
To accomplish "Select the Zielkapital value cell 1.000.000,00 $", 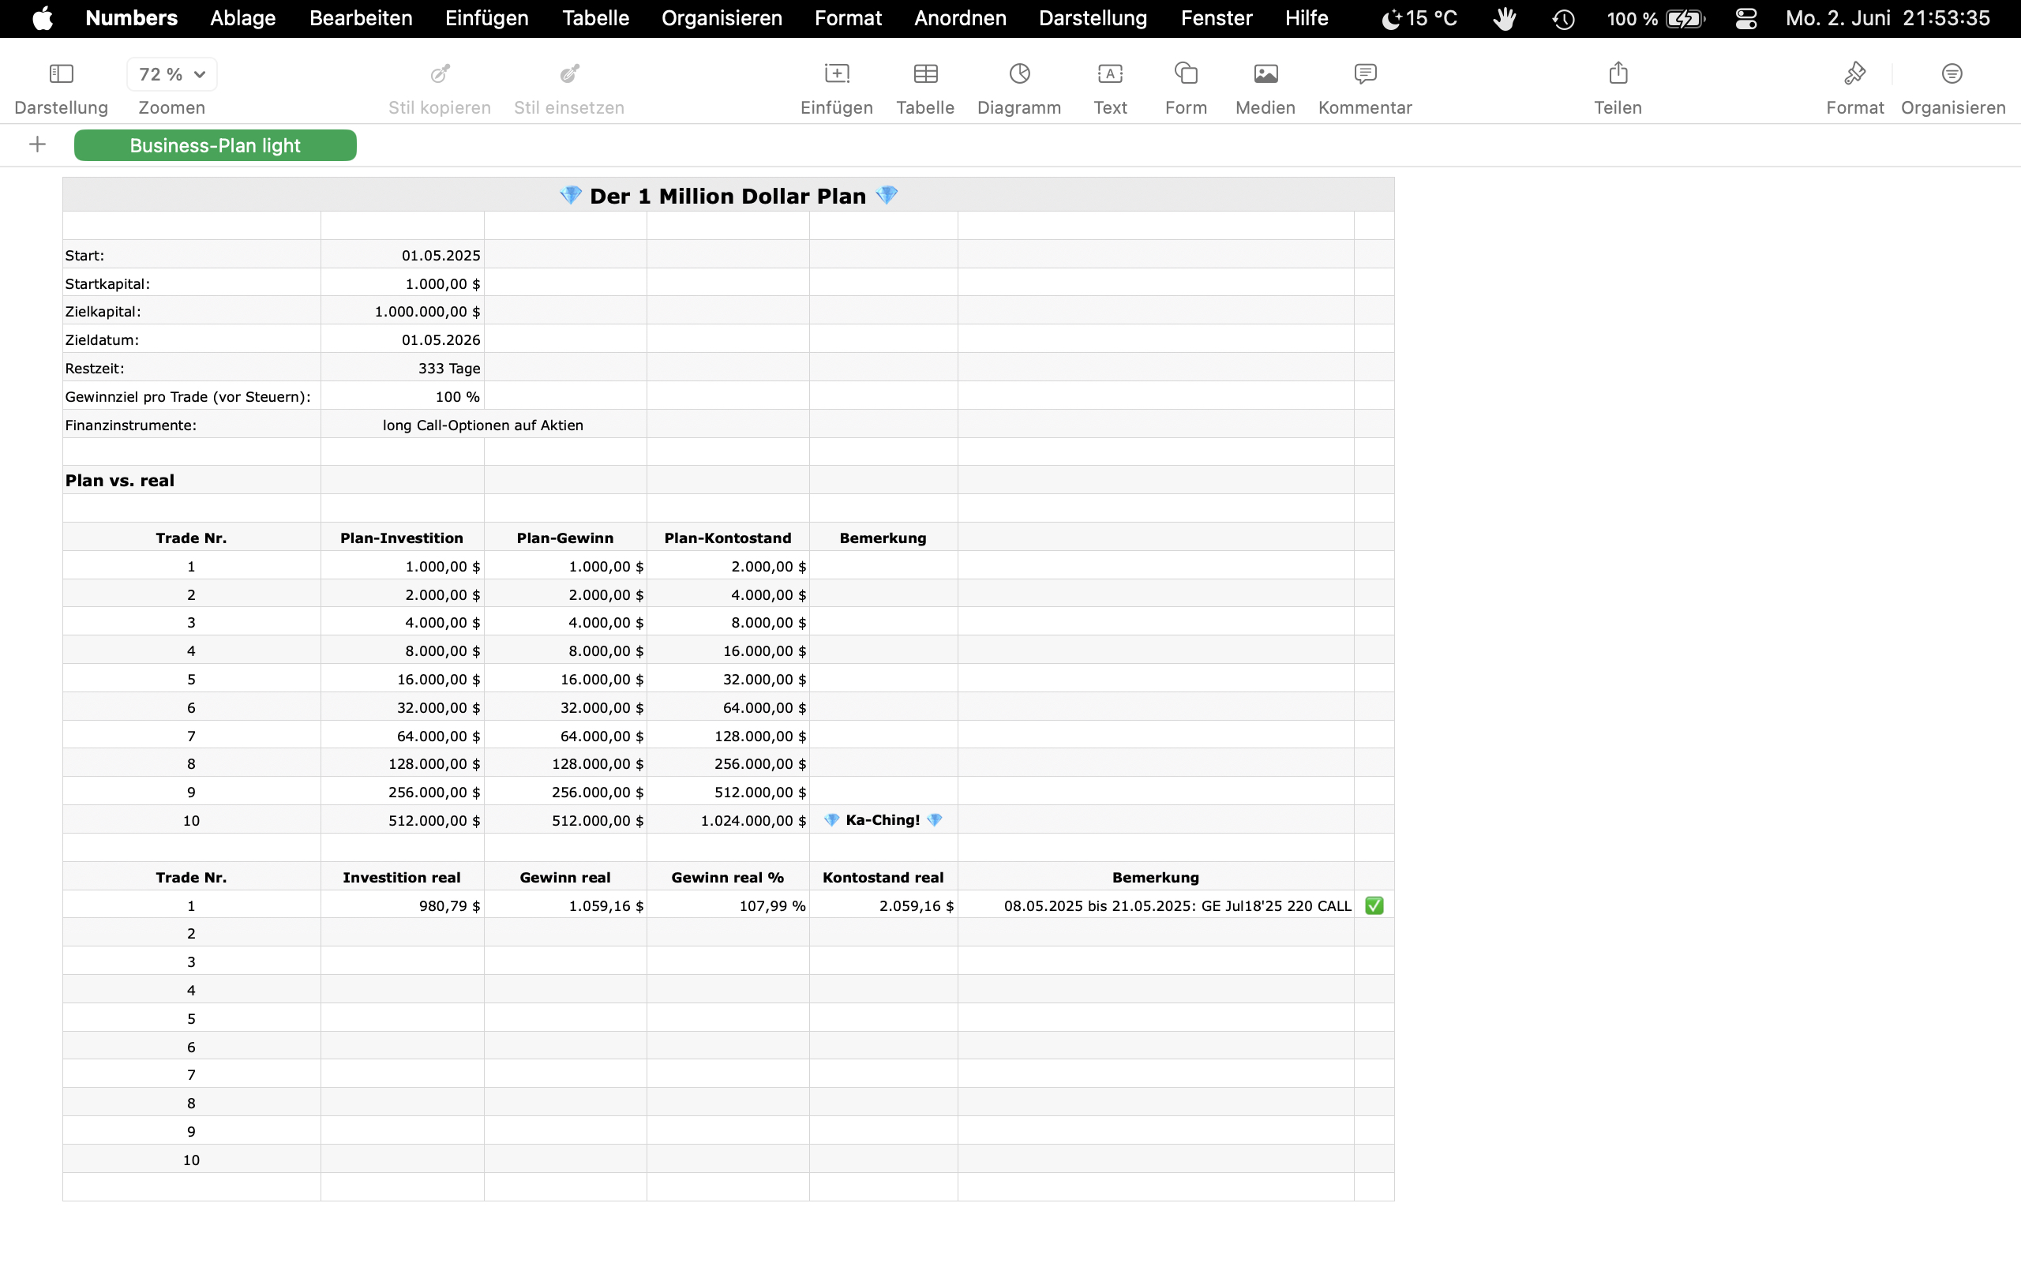I will point(403,312).
